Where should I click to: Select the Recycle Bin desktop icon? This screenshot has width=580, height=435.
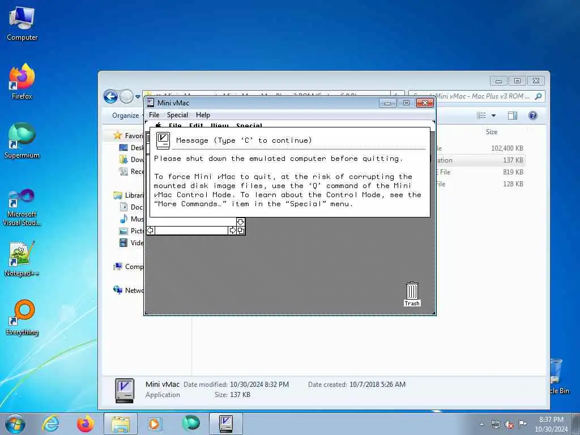pyautogui.click(x=558, y=377)
